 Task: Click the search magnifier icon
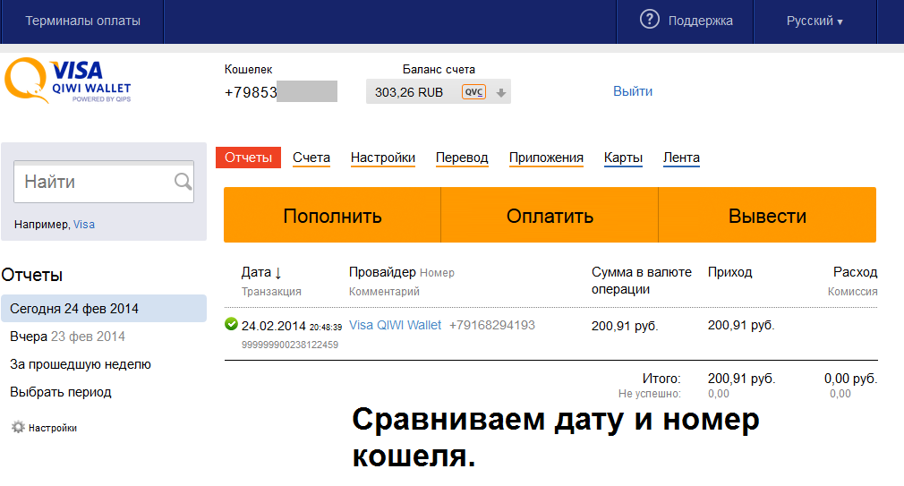point(183,183)
